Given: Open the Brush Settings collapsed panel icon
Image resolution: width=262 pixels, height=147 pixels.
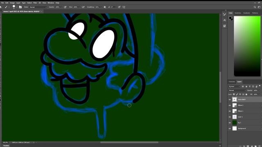Looking at the screenshot, I should [x=225, y=15].
